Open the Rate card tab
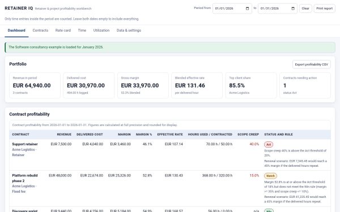Viewport: 340px width, 212px height. (63, 31)
